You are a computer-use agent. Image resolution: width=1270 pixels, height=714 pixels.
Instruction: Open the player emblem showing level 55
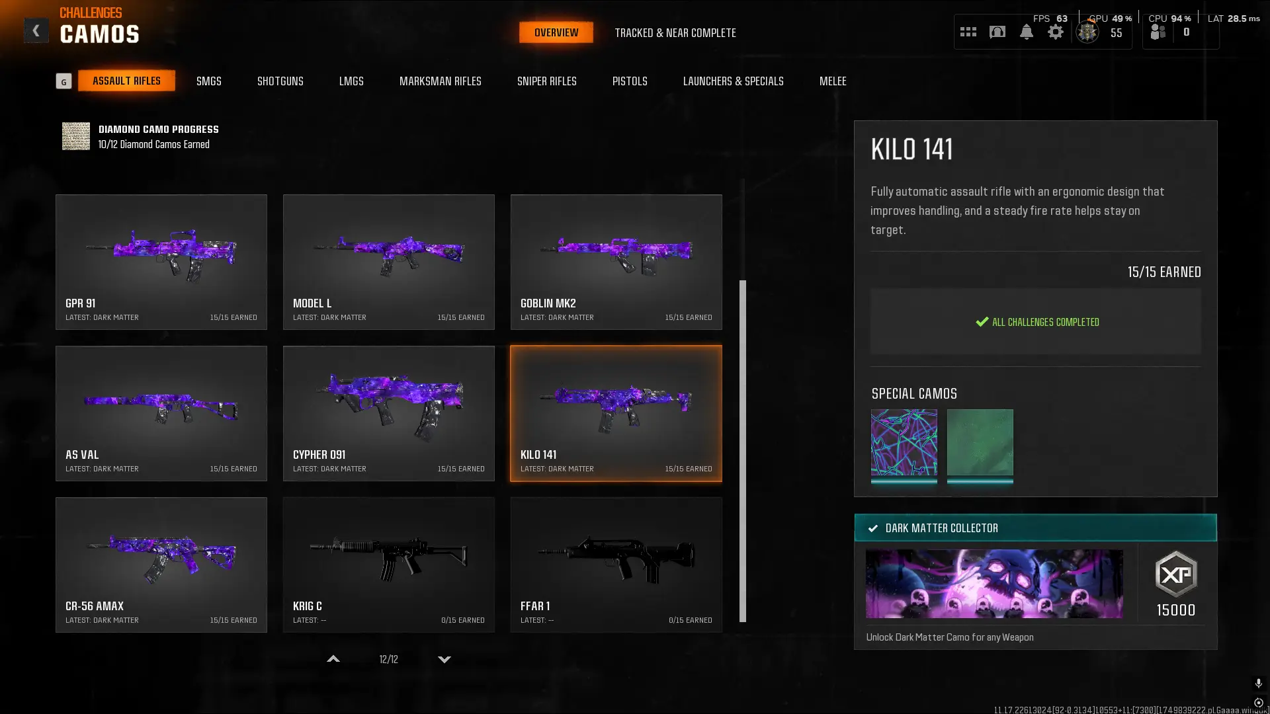tap(1087, 32)
